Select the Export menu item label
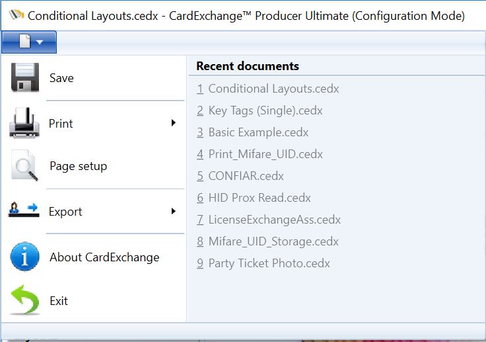The image size is (486, 342). (x=65, y=212)
